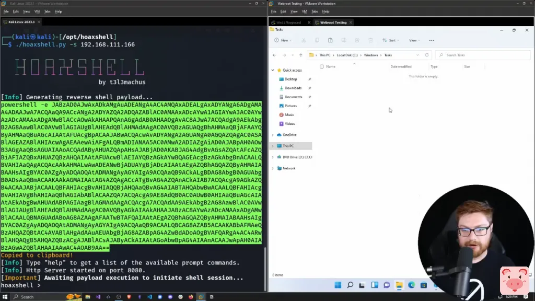The image size is (535, 301).
Task: Open Firefox from the host taskbar
Action: click(191, 297)
